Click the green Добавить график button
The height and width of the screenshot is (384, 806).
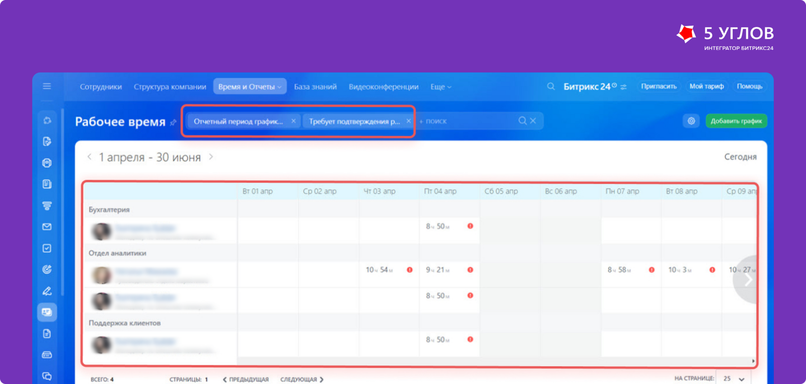[x=736, y=121]
